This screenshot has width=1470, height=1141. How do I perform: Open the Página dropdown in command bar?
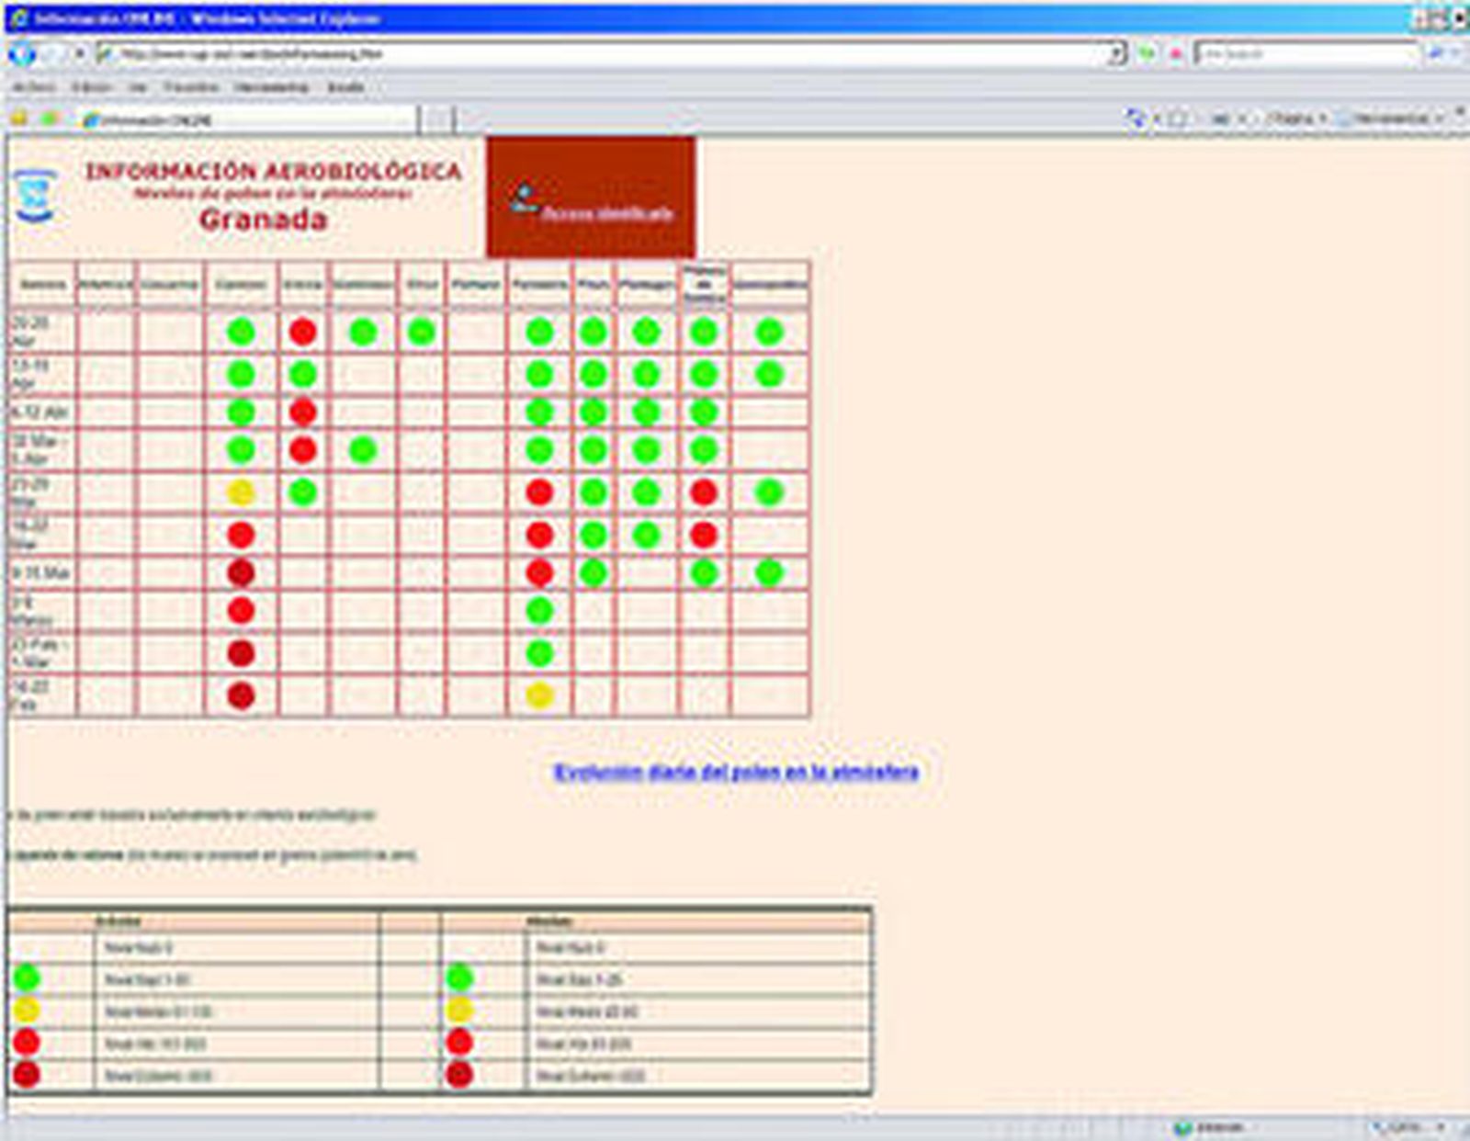(x=1295, y=119)
